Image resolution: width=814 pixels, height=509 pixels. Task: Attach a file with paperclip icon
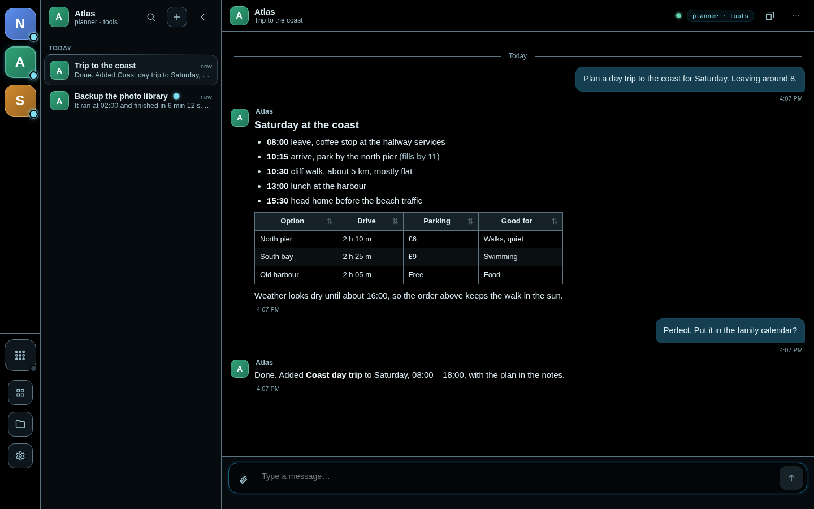(244, 480)
